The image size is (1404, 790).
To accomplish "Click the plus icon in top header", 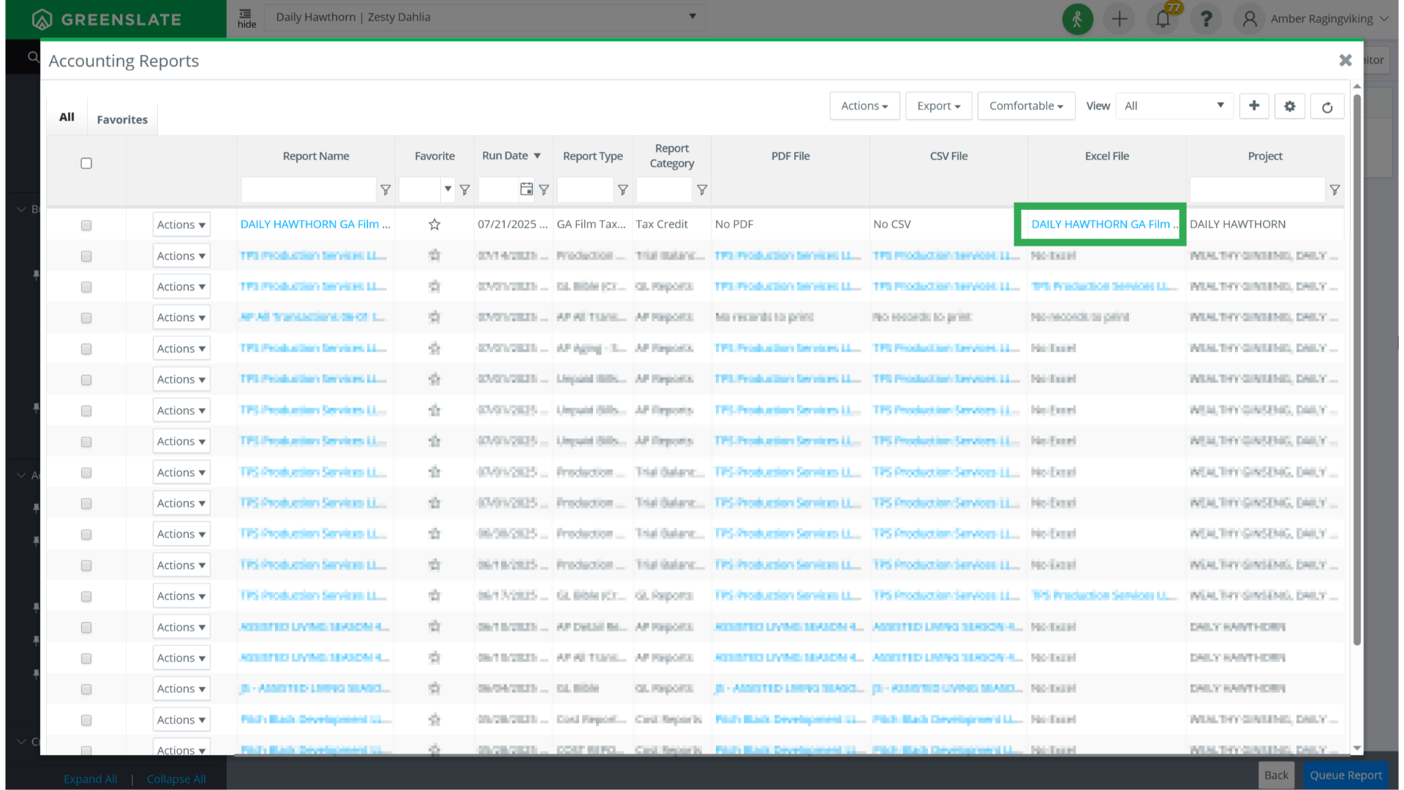I will 1120,19.
